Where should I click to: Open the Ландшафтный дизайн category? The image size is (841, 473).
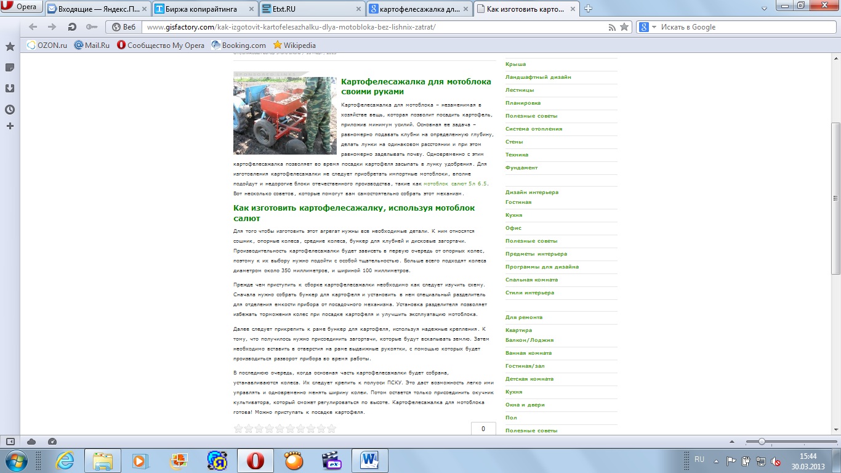point(538,77)
